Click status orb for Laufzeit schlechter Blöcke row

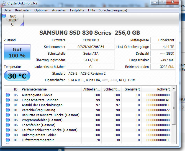pos(8,130)
